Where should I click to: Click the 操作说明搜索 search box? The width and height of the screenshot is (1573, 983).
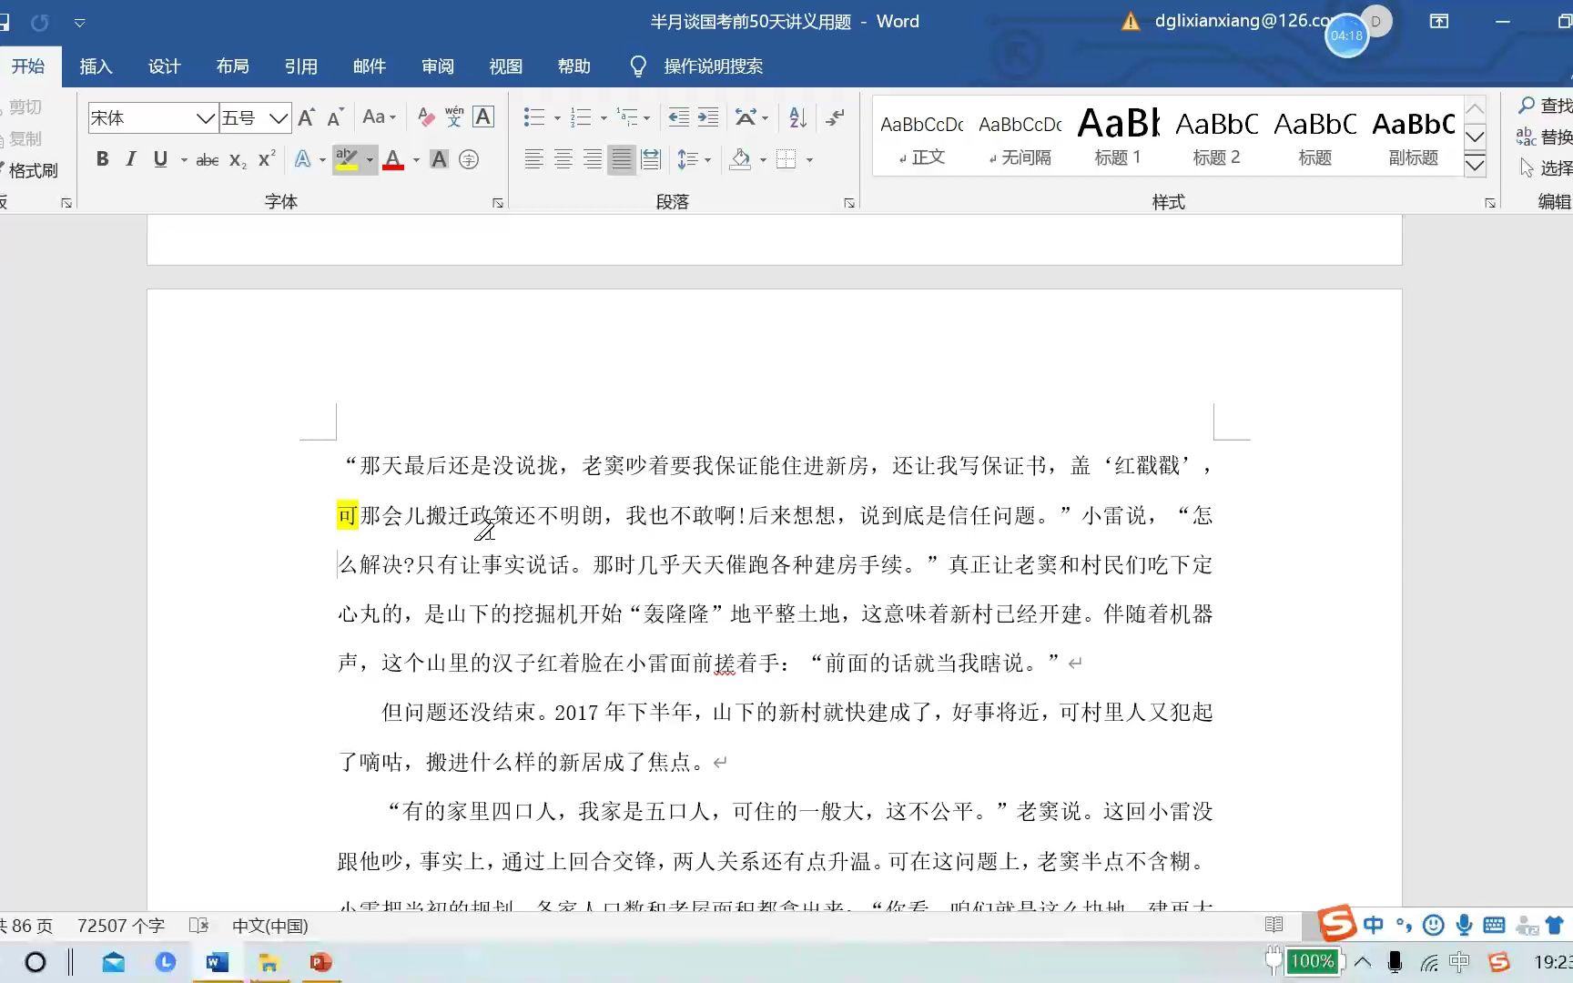[x=713, y=66]
